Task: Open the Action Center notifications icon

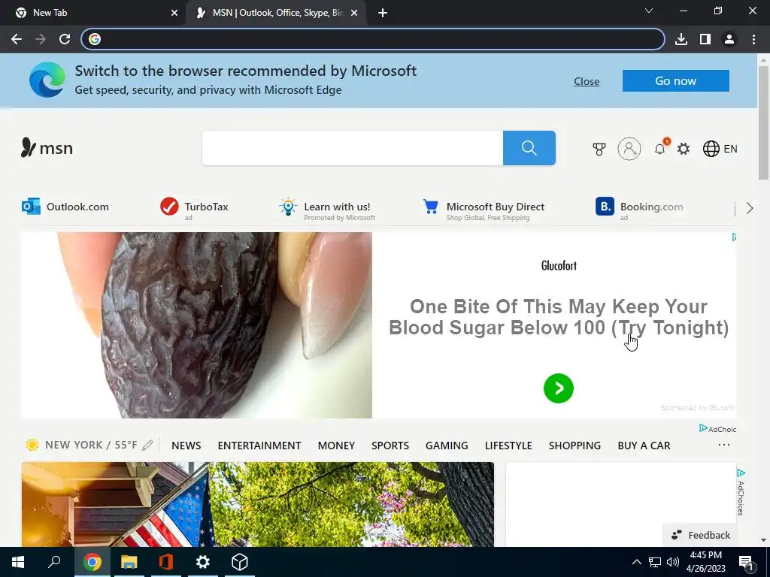Action: (746, 562)
